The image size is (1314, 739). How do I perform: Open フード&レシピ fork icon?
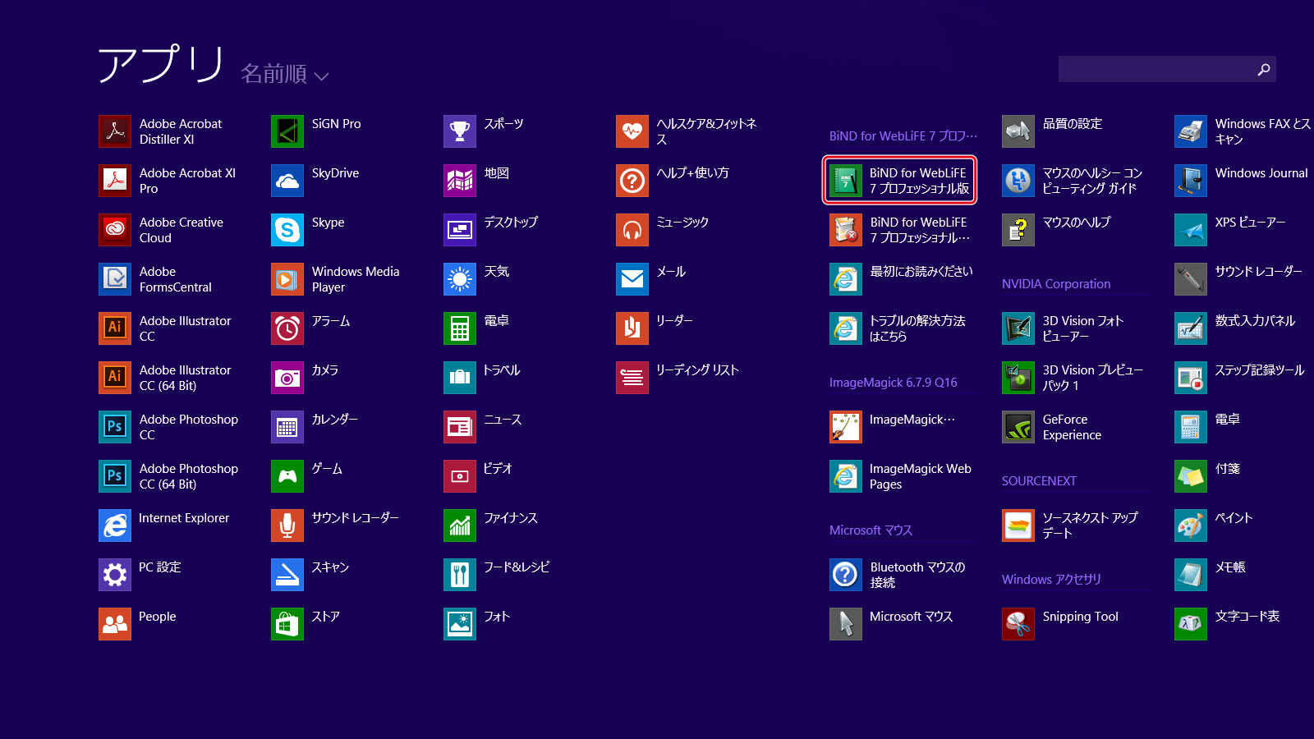coord(460,575)
